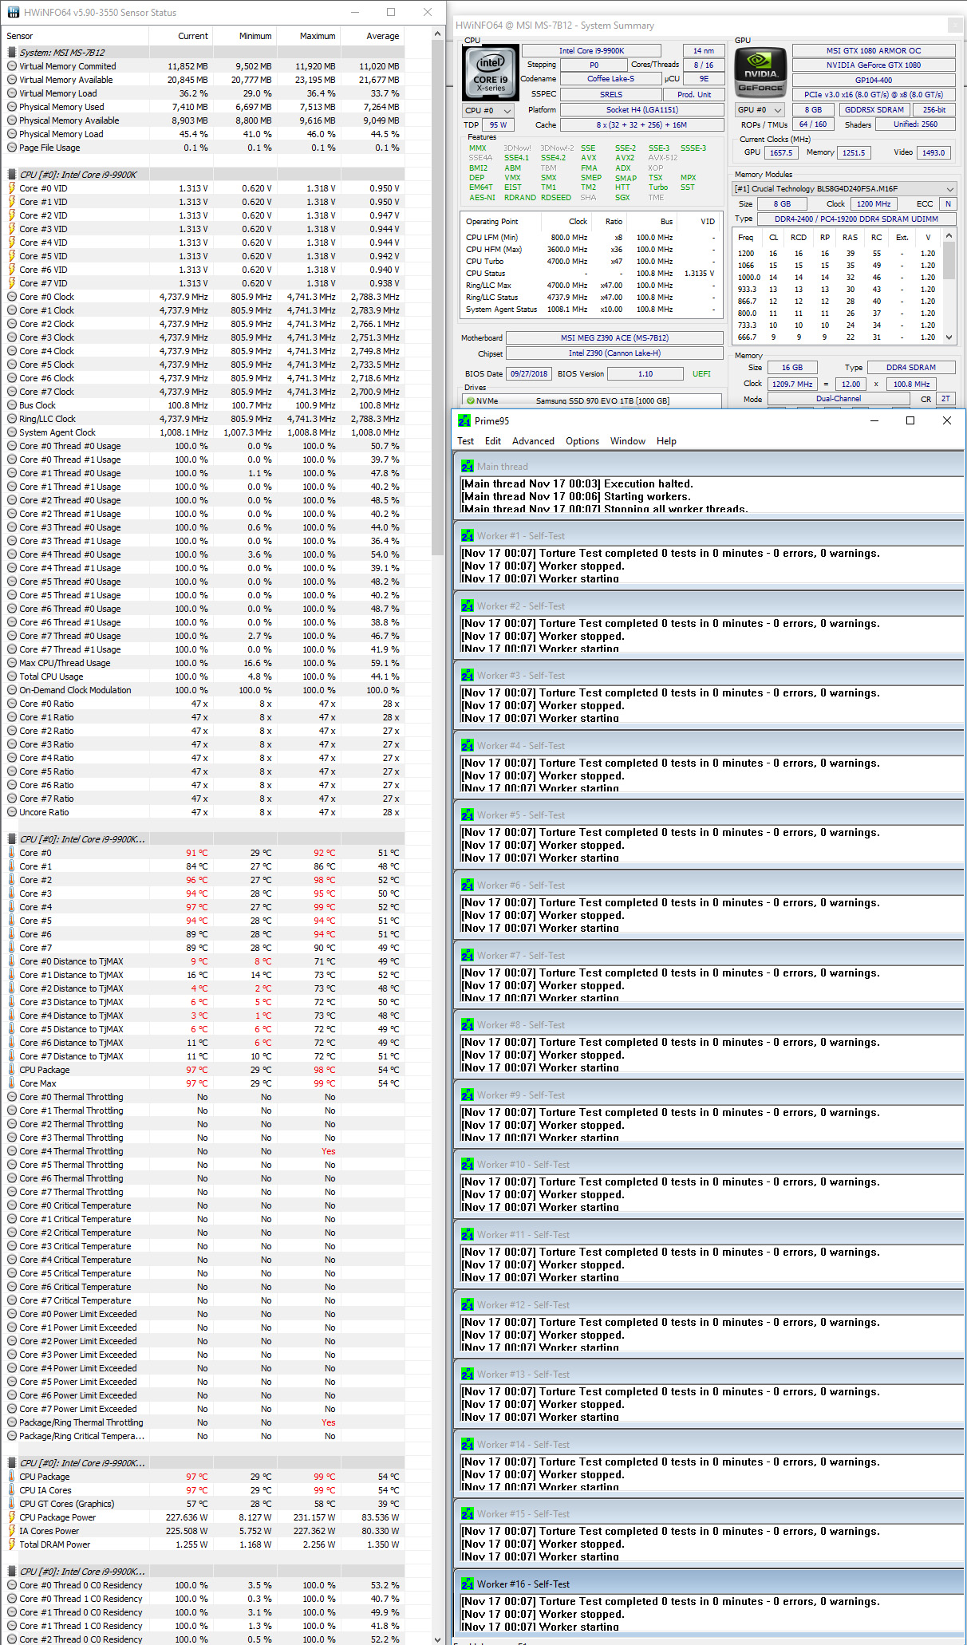Click the lightning icon beside Core #0 VID
The height and width of the screenshot is (1645, 967).
pyautogui.click(x=12, y=188)
